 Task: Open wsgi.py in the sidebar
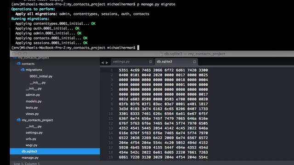32,145
